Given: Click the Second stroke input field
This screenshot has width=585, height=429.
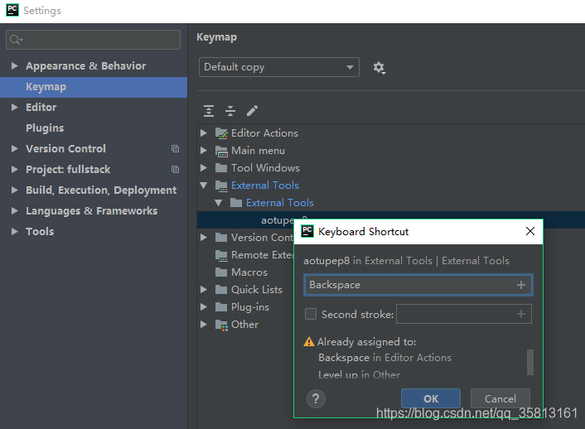Looking at the screenshot, I should (464, 314).
